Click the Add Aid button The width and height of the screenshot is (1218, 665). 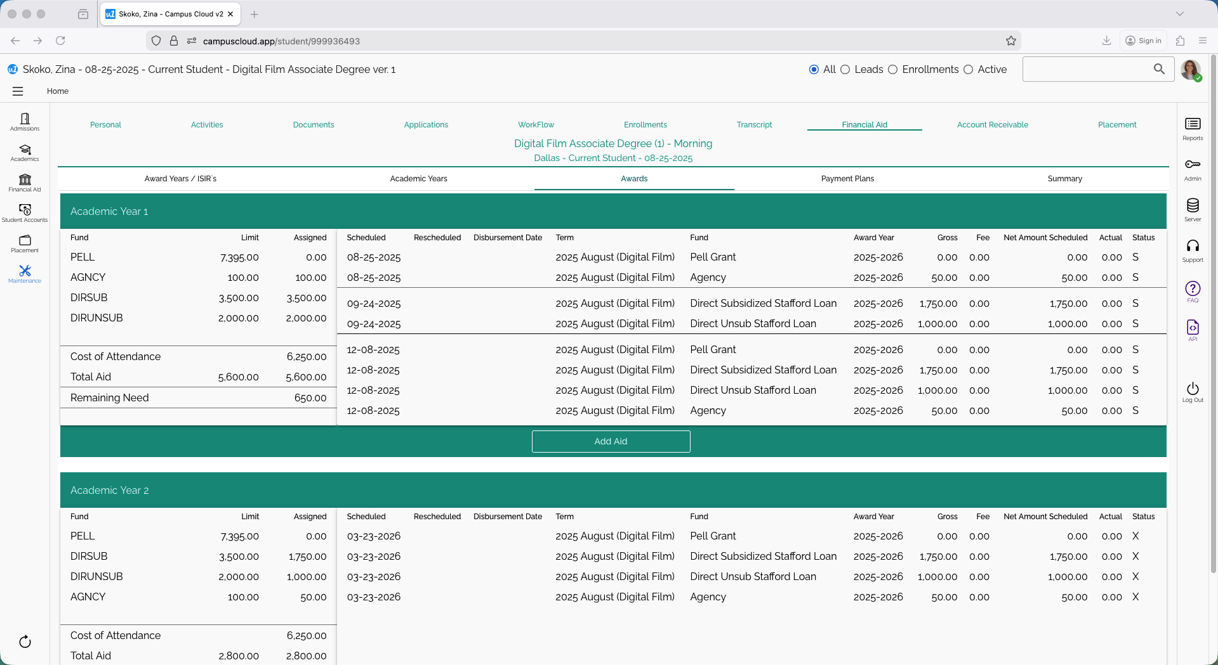point(611,441)
